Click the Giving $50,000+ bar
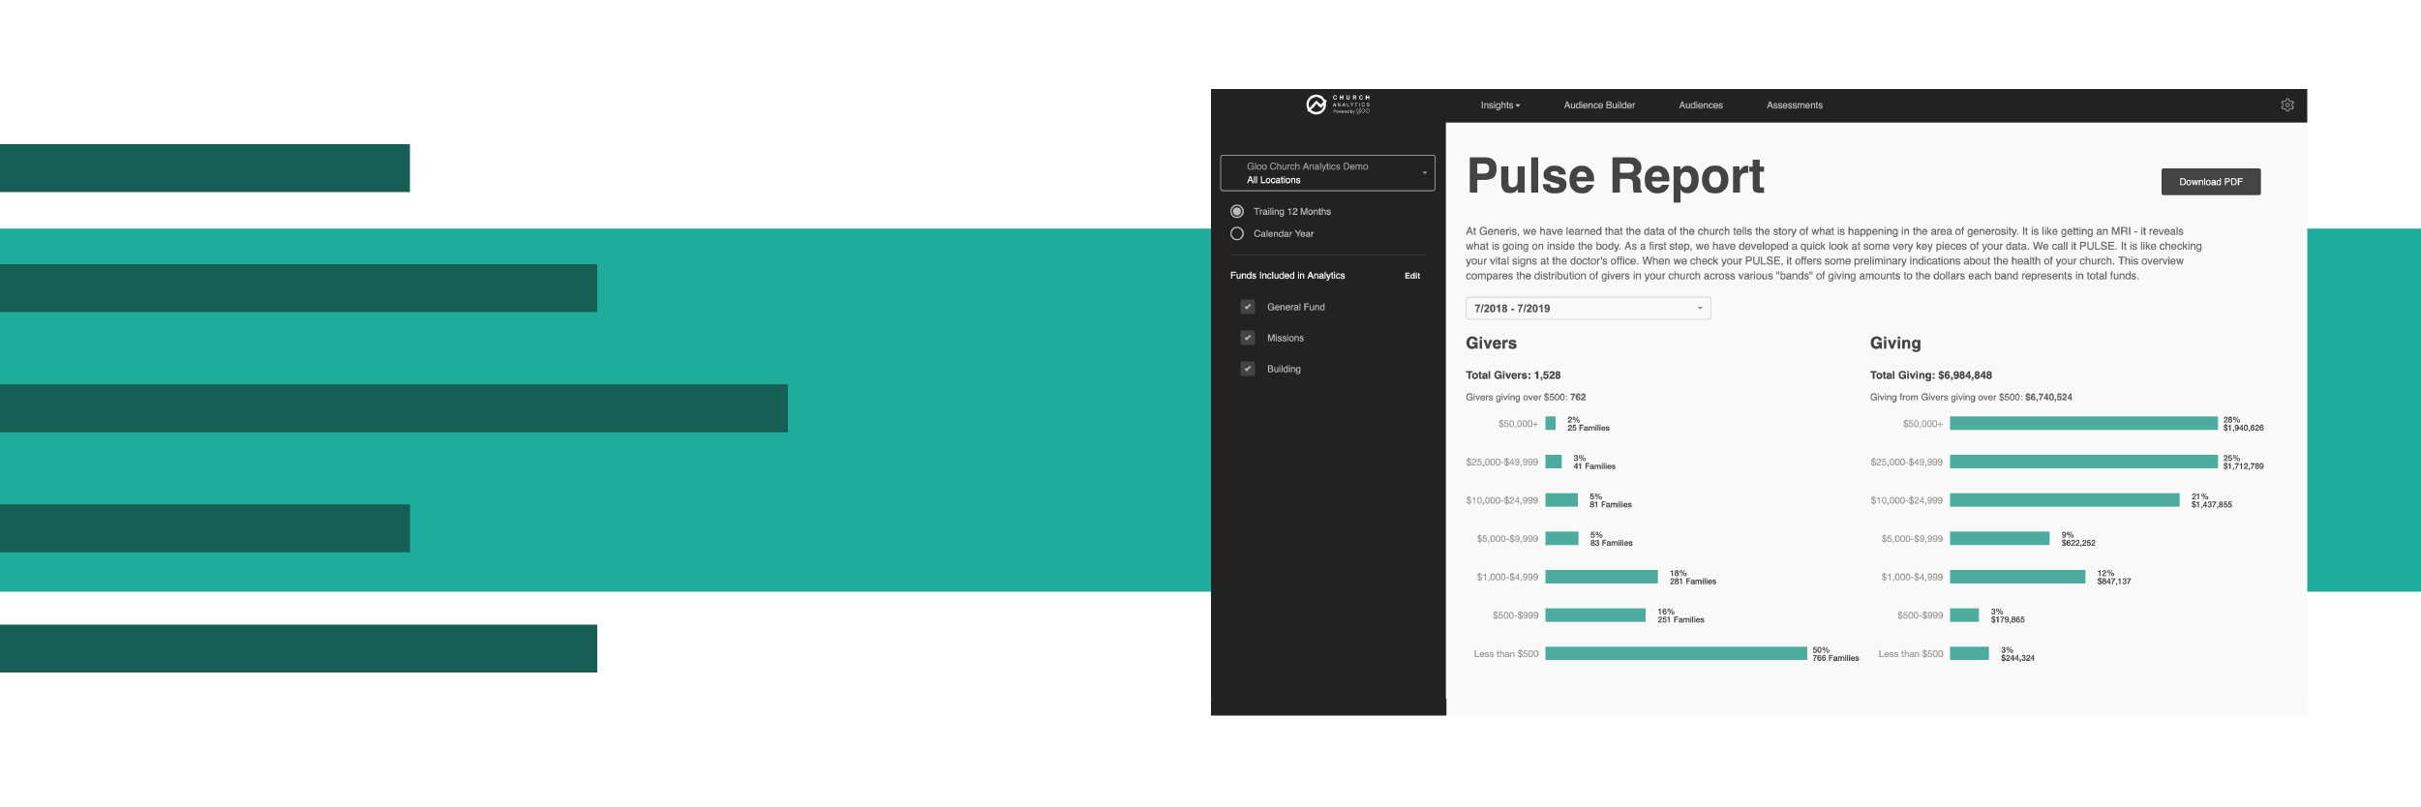The height and width of the screenshot is (807, 2421). click(x=2083, y=423)
